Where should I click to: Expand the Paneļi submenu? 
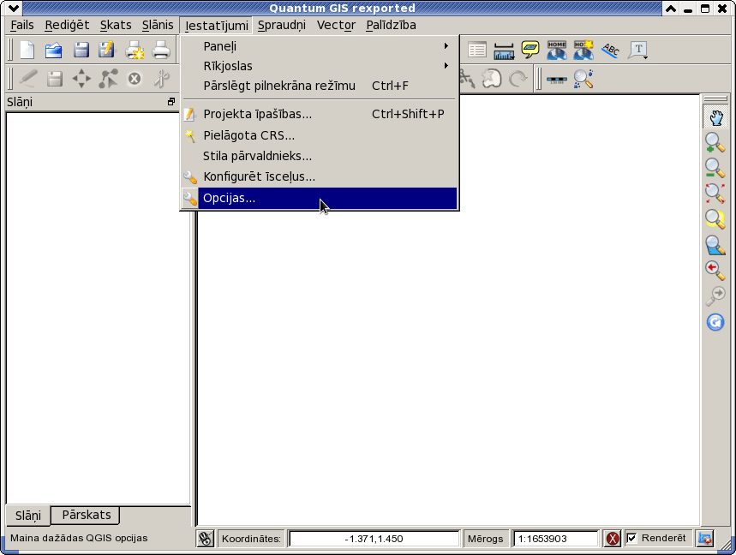[x=320, y=46]
